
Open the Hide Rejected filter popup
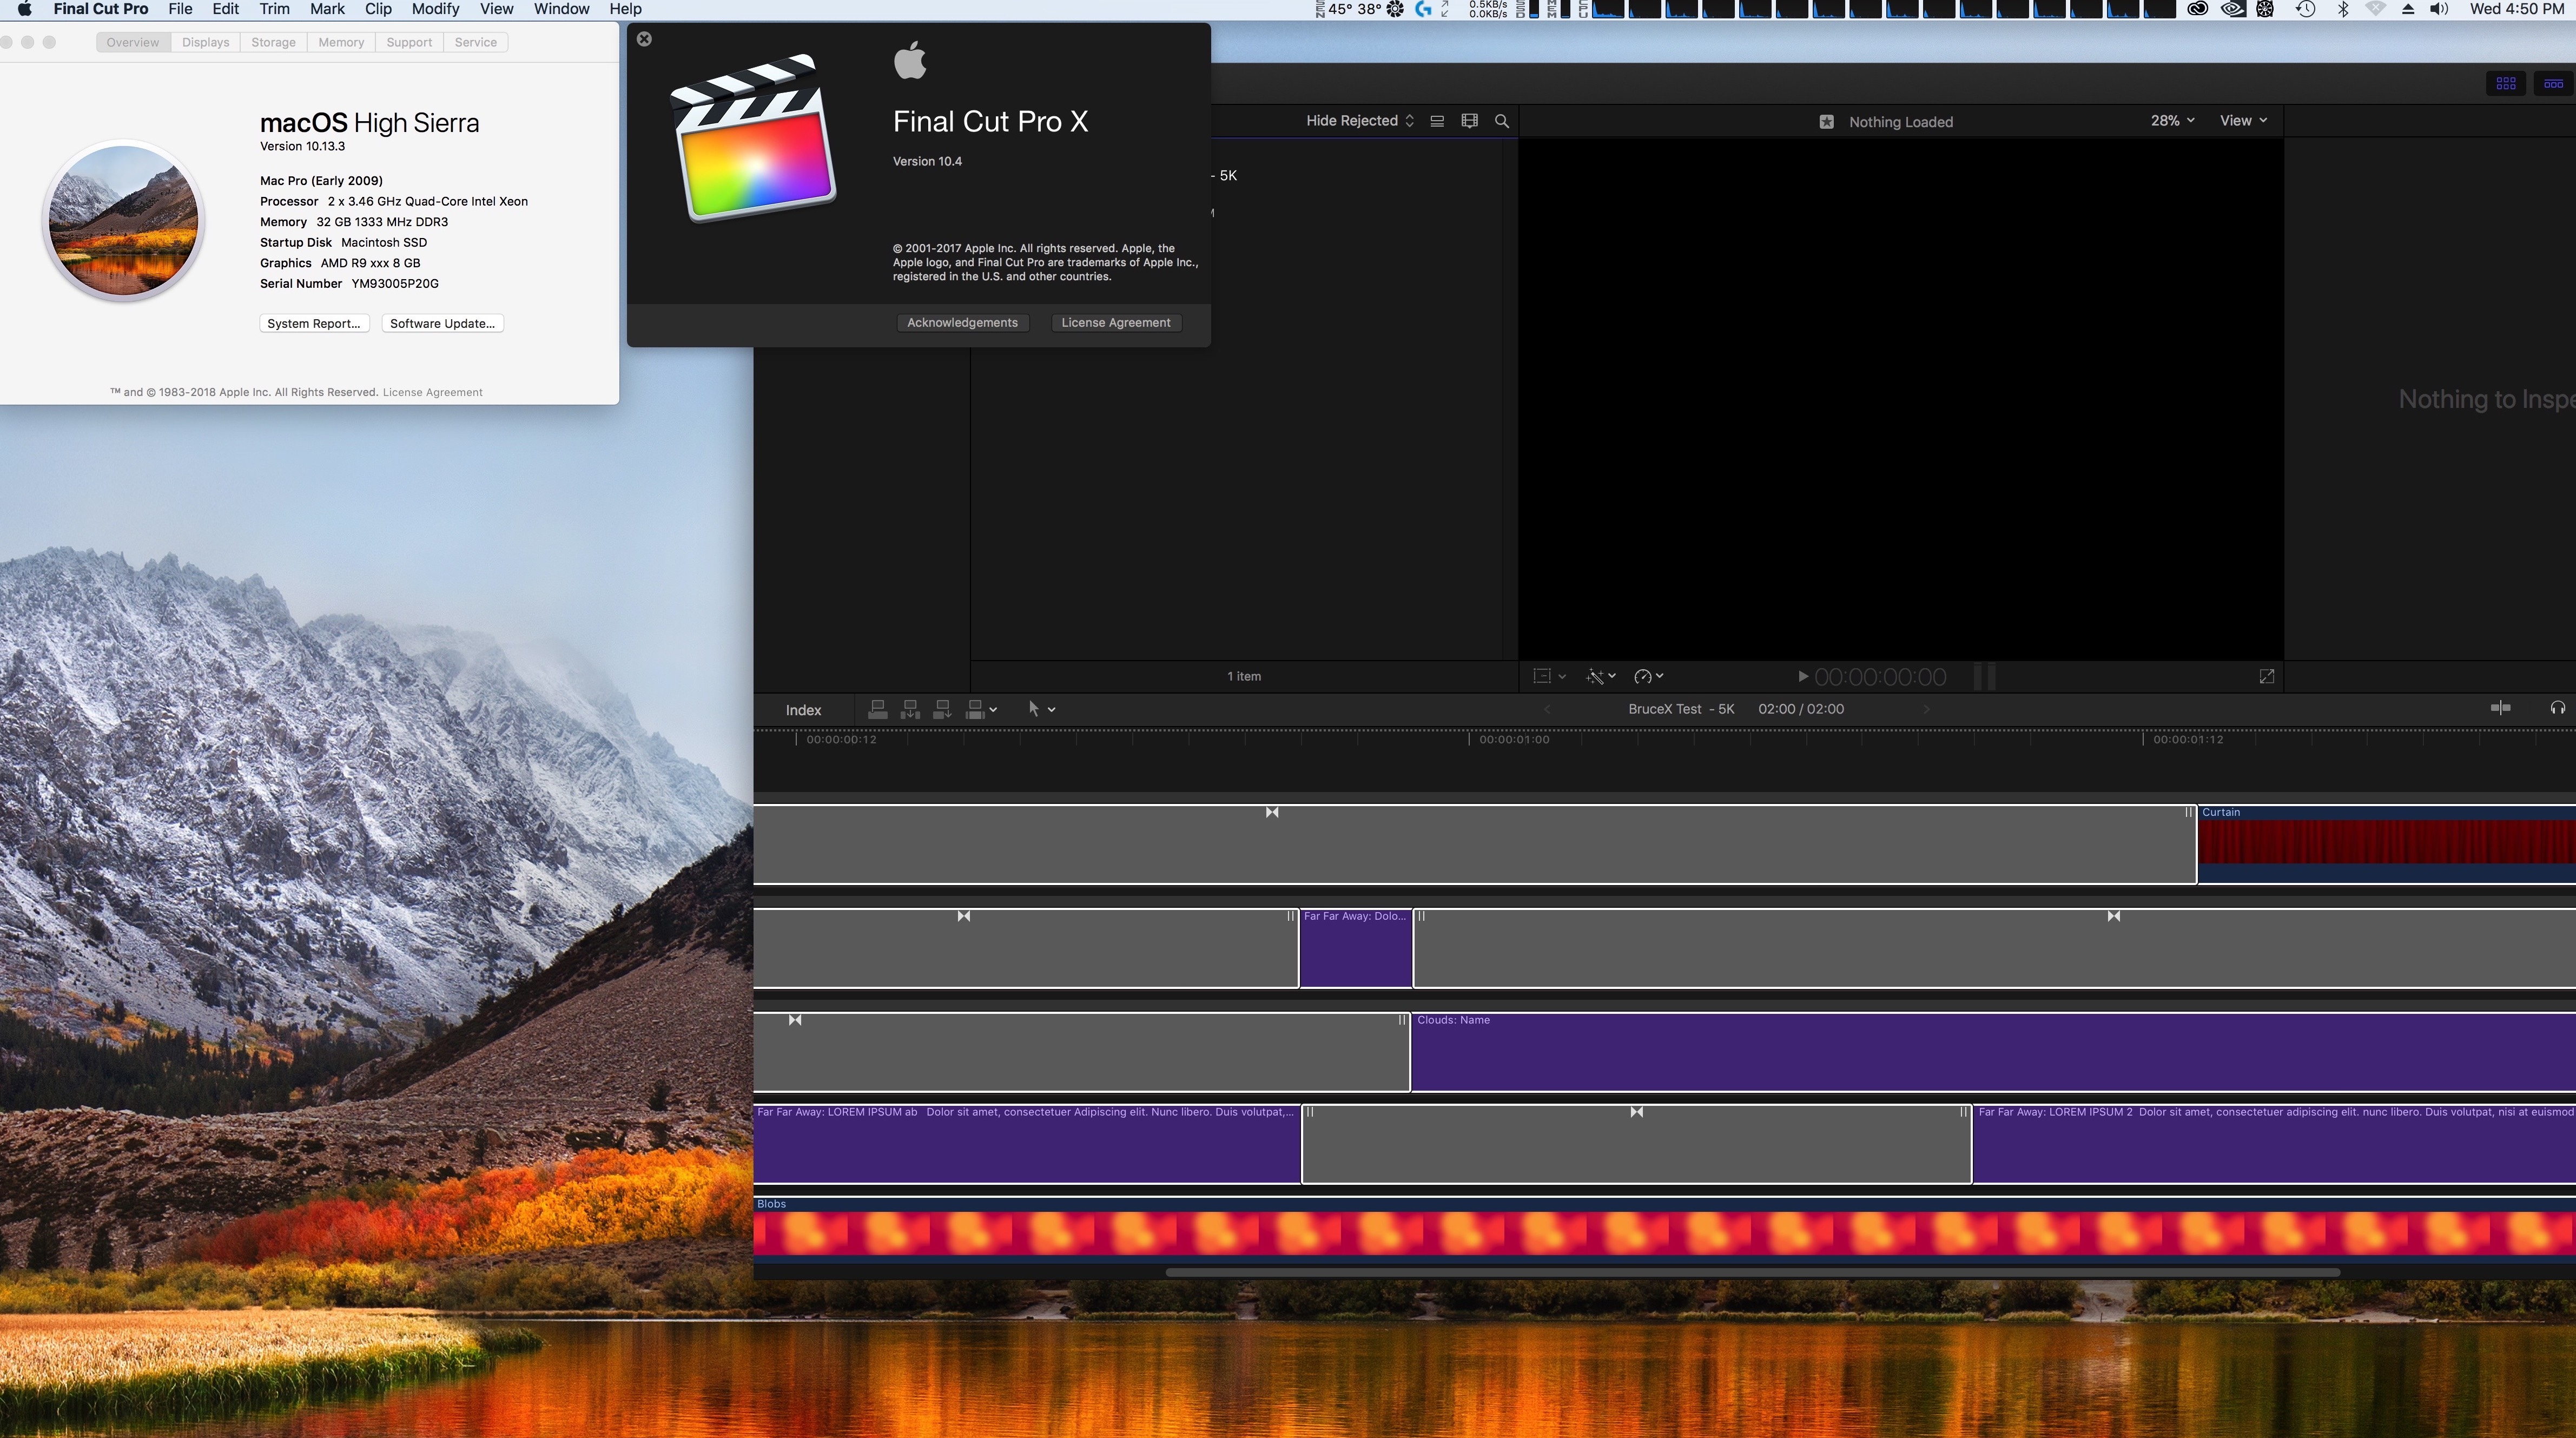tap(1360, 121)
